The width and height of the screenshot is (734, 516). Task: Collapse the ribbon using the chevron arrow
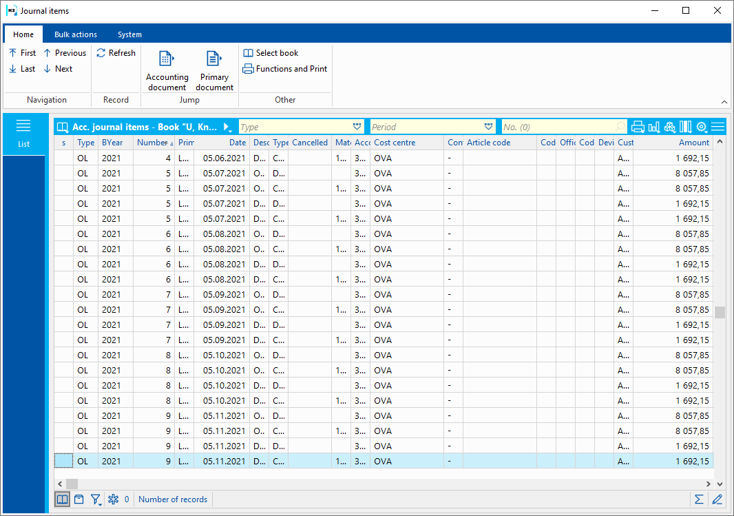pos(724,101)
